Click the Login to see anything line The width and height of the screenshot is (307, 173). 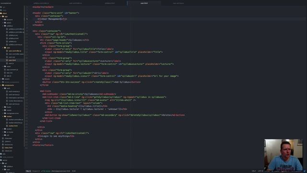[x=56, y=136]
